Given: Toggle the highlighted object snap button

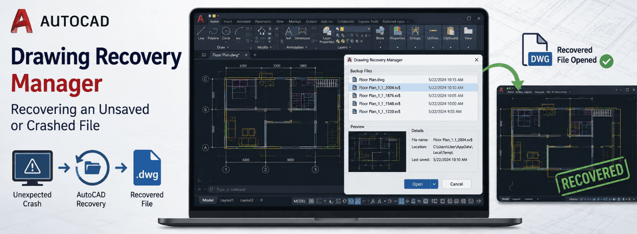Looking at the screenshot, I should pos(358,201).
